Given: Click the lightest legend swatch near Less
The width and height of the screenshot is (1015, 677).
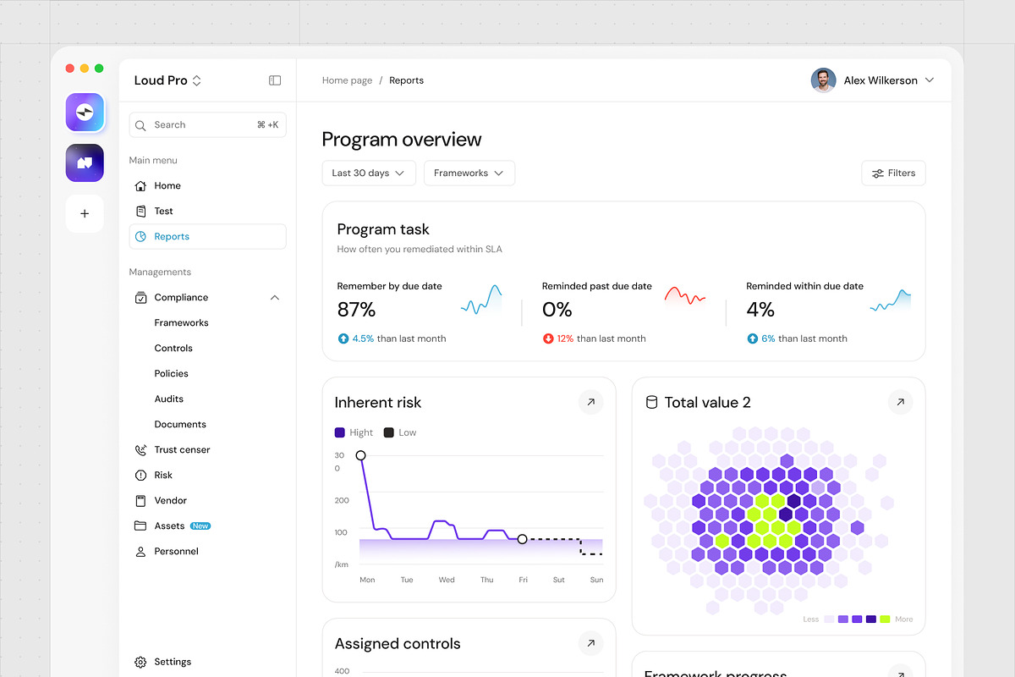Looking at the screenshot, I should (x=829, y=619).
